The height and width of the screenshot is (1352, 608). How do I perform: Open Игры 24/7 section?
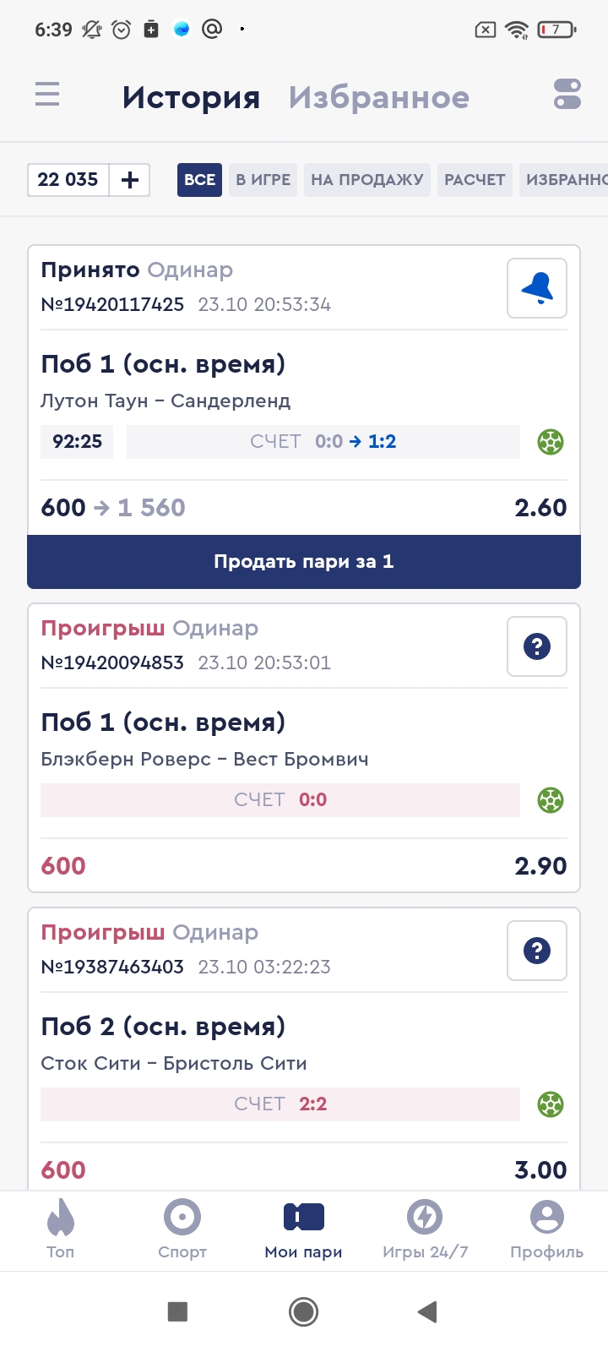tap(425, 1230)
